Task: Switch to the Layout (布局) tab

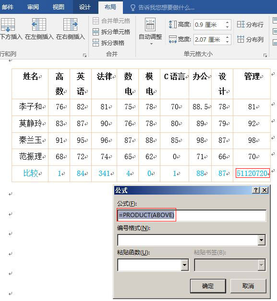Action: click(110, 7)
